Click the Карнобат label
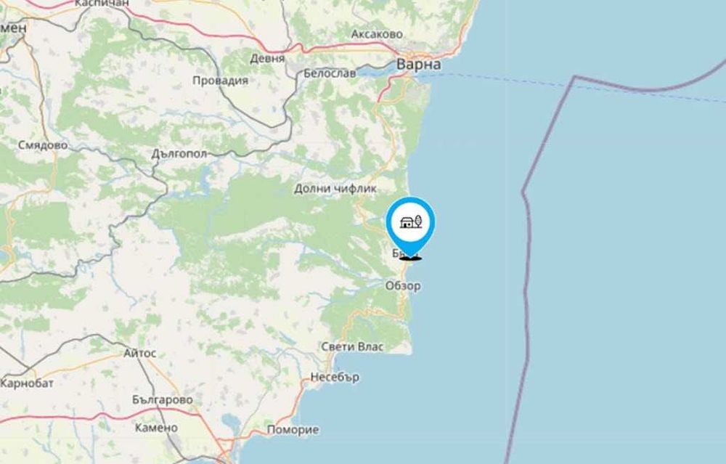Viewport: 726px width, 464px height. [27, 383]
